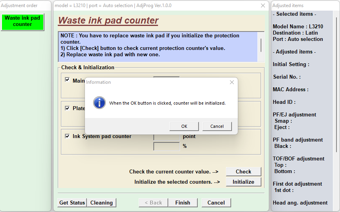Click the NOTE text box scrollbar
Image resolution: width=340 pixels, height=212 pixels.
(x=261, y=46)
